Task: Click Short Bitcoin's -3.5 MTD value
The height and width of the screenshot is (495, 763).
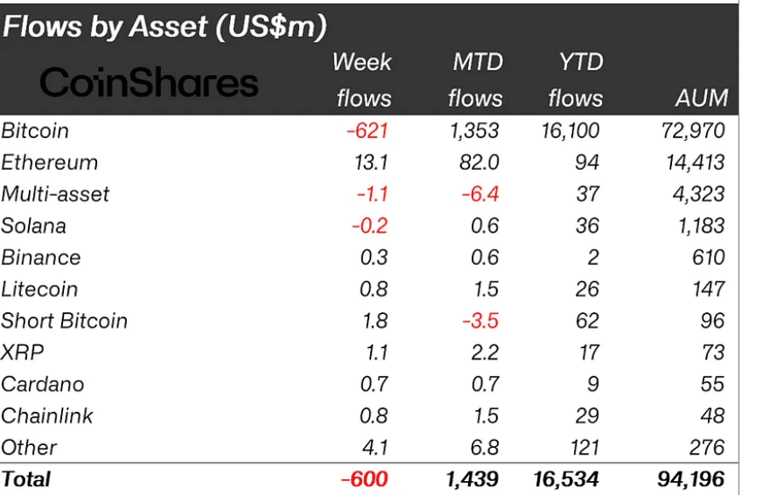Action: pyautogui.click(x=480, y=321)
